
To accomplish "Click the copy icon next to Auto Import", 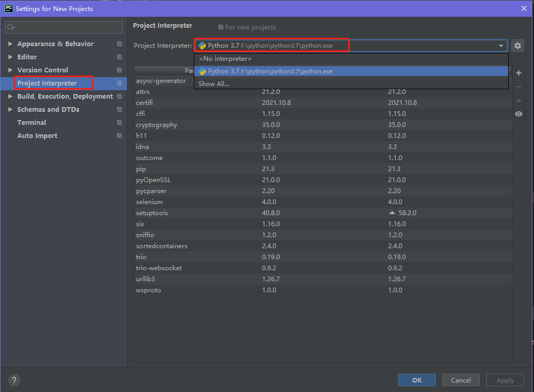I will pyautogui.click(x=119, y=136).
